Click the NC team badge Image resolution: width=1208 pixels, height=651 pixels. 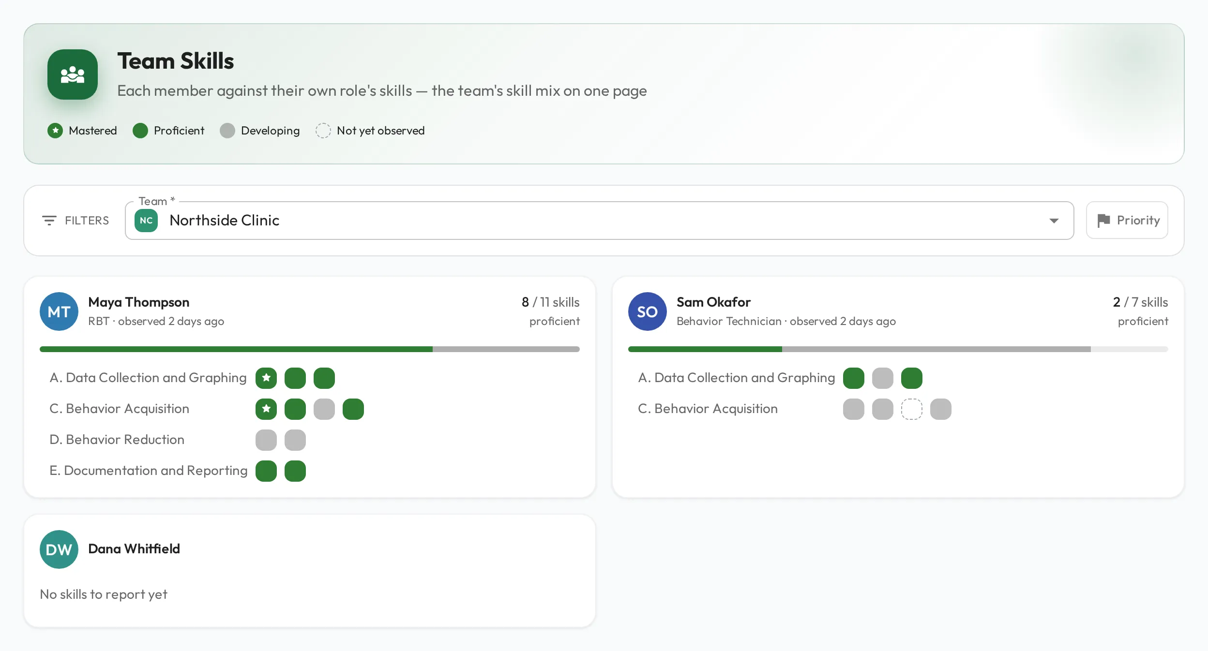[x=146, y=221]
